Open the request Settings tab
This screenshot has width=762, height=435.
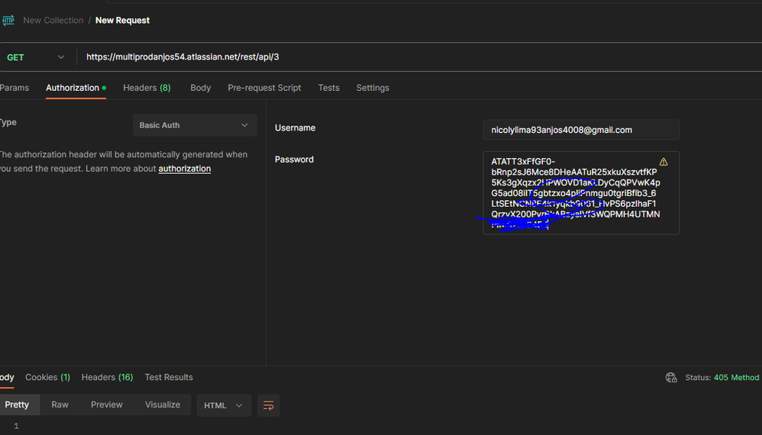click(x=373, y=88)
